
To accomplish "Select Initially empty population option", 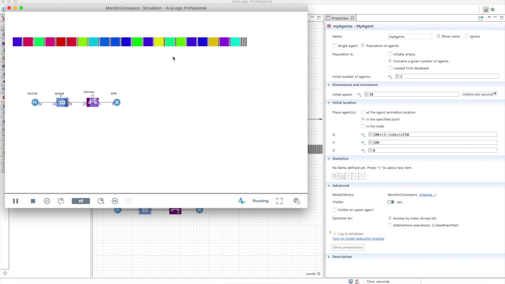I will pyautogui.click(x=390, y=54).
